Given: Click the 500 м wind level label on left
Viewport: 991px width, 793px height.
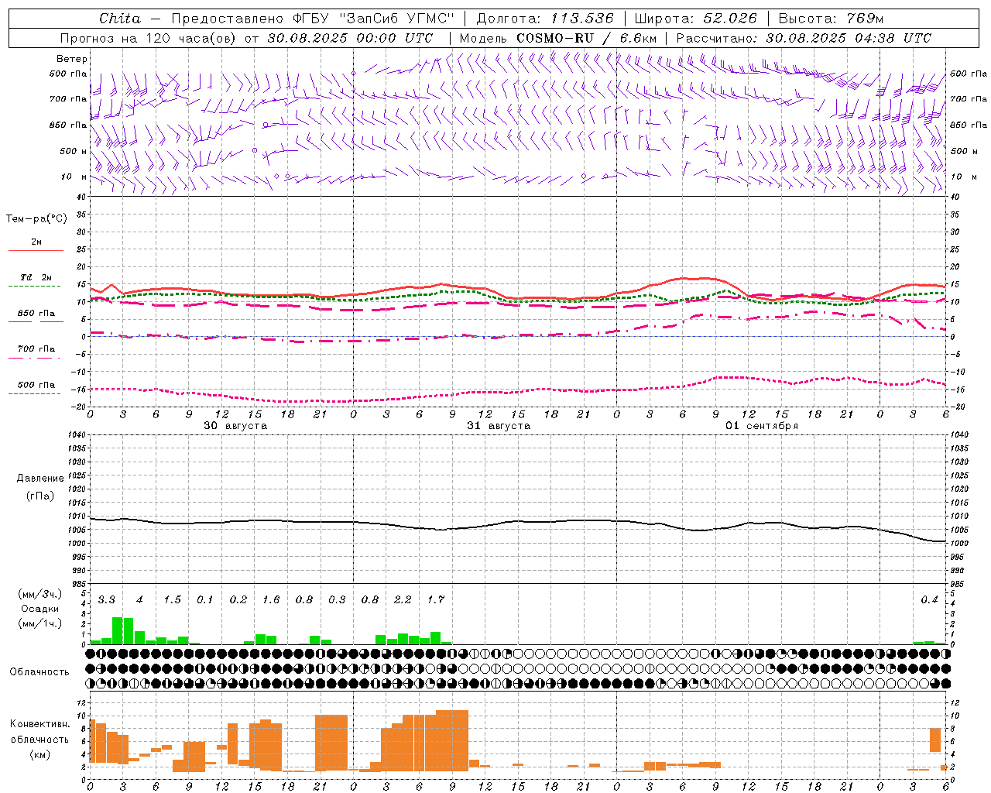Looking at the screenshot, I should pos(74,151).
